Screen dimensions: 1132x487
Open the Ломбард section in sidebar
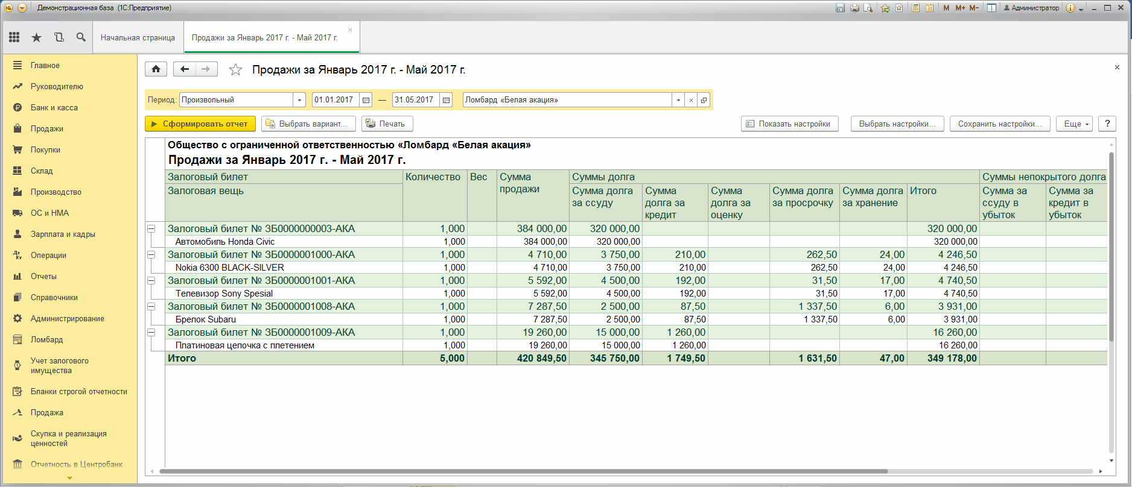tap(47, 340)
